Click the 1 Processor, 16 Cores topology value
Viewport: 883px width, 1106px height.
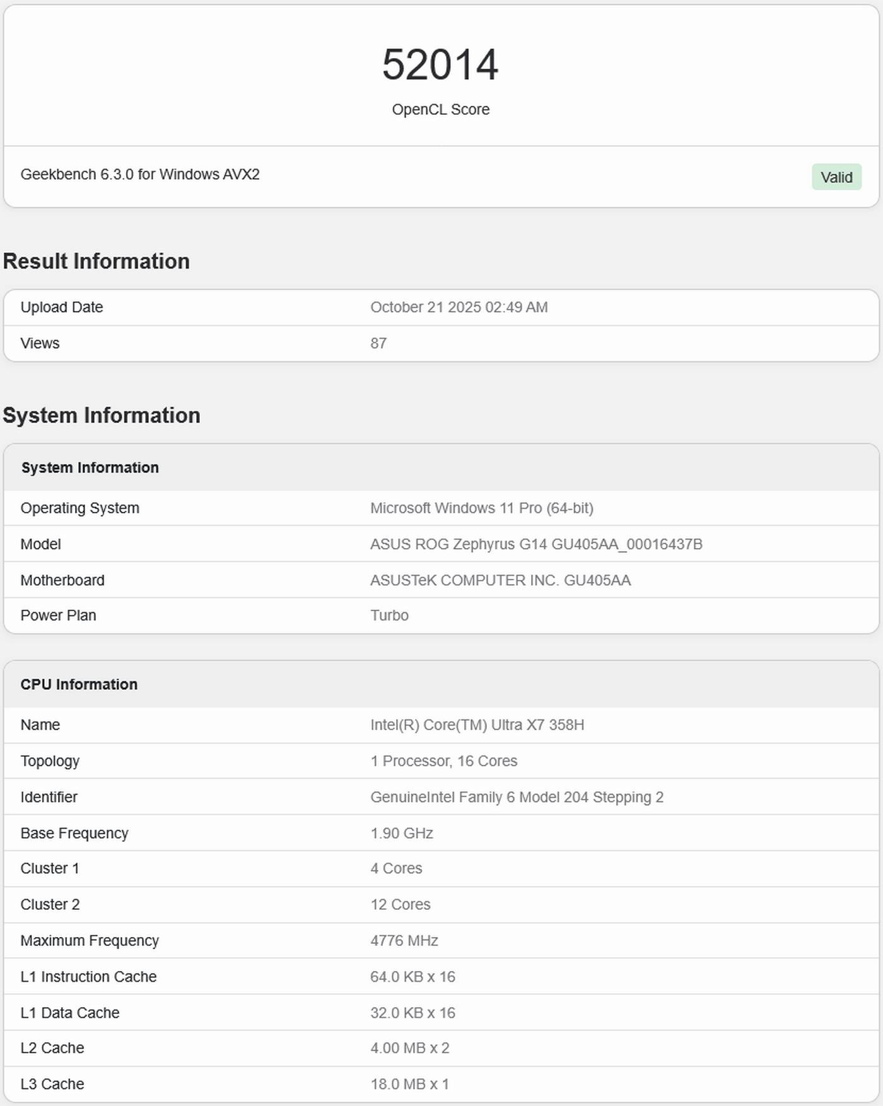(x=443, y=761)
